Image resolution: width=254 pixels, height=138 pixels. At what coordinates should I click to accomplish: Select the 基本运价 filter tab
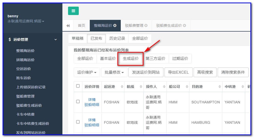point(108,58)
